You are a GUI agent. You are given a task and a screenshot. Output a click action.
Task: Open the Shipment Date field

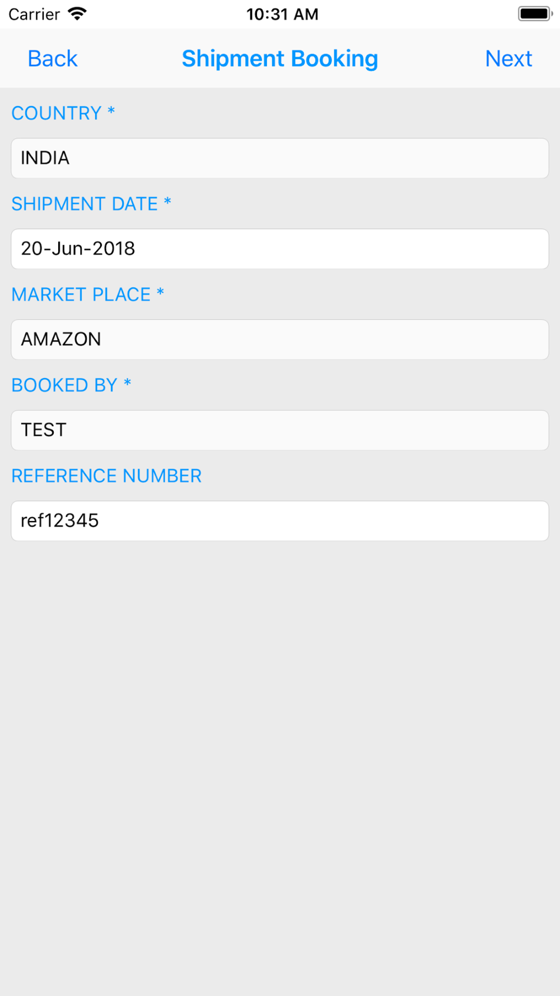coord(280,249)
